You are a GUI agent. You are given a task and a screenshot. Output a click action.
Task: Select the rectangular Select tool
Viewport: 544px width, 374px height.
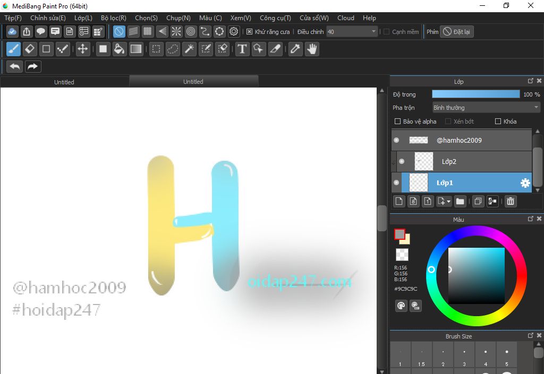point(156,49)
